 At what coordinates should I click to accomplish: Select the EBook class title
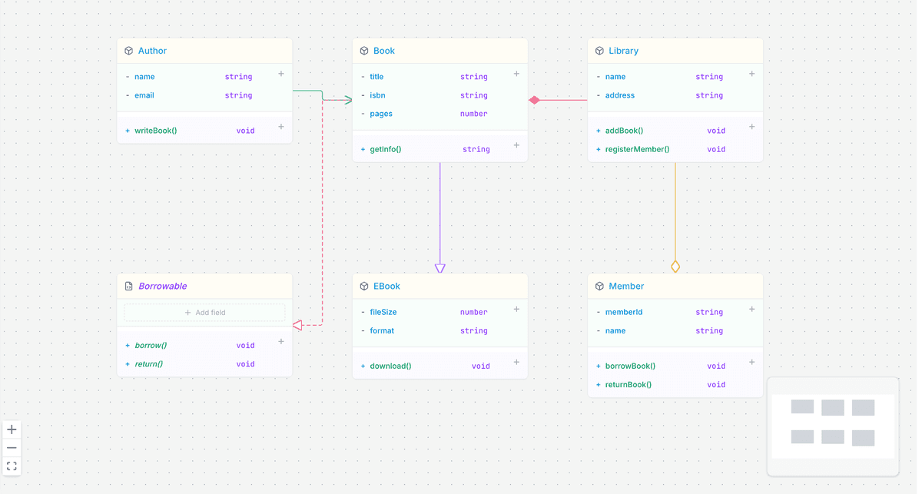(386, 286)
